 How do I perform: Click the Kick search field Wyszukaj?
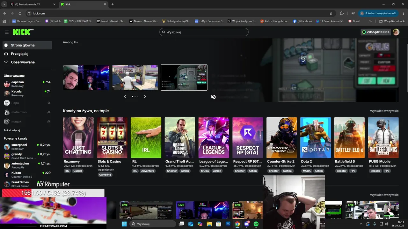pyautogui.click(x=204, y=32)
